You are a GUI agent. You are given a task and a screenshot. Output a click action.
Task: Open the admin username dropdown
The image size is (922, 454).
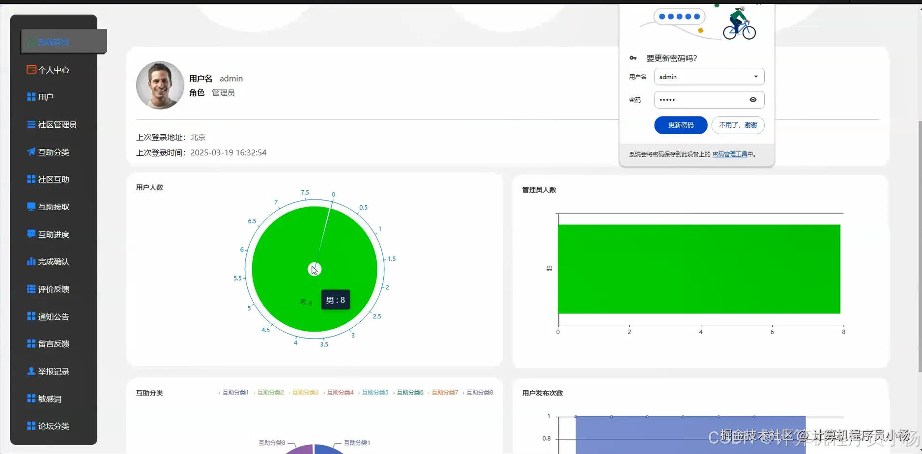(709, 77)
